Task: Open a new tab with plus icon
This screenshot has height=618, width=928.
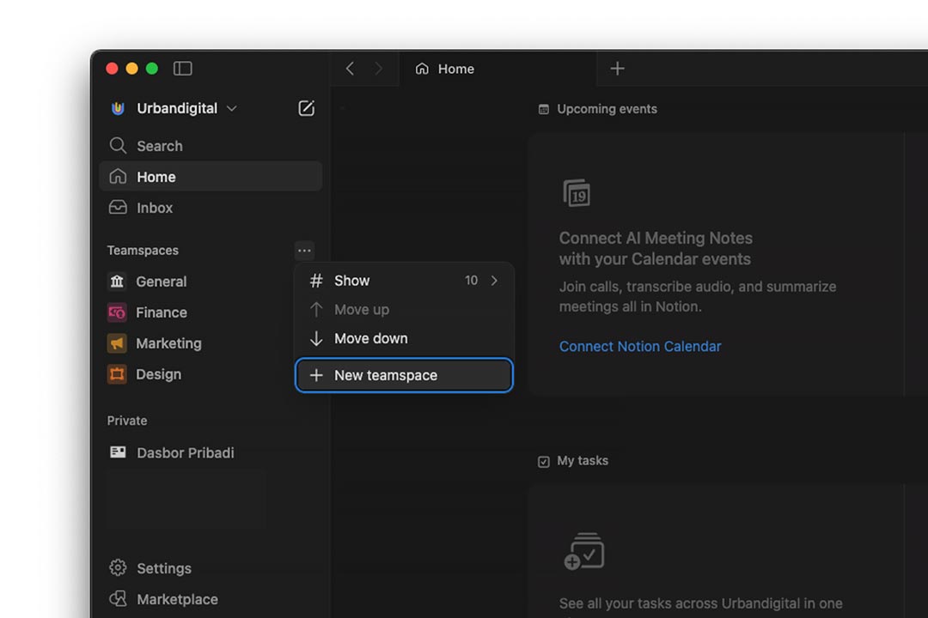Action: (x=617, y=69)
